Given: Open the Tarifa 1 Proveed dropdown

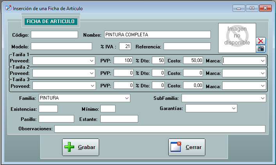Looking at the screenshot, I should pyautogui.click(x=64, y=61).
